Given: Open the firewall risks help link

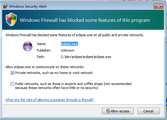Looking at the screenshot, I should [x=50, y=100].
